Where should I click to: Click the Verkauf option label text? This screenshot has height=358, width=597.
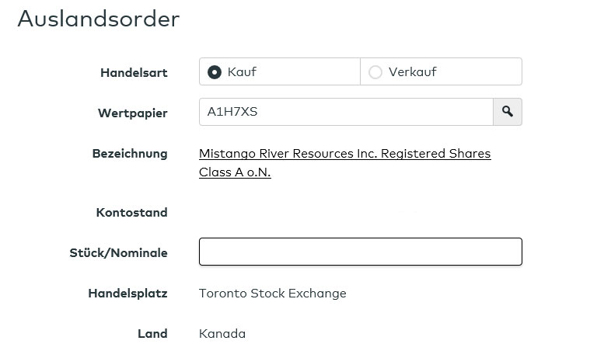click(x=412, y=72)
